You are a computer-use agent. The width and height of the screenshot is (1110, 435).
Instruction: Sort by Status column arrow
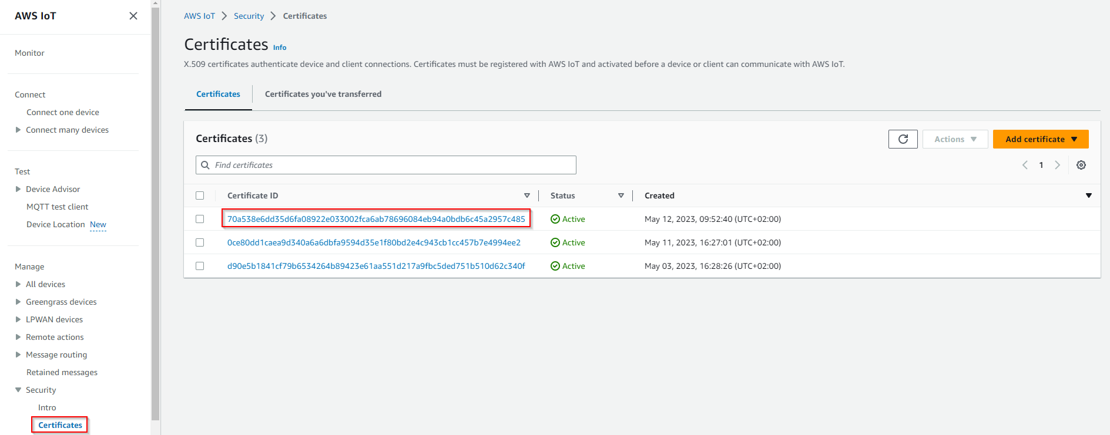pyautogui.click(x=621, y=195)
